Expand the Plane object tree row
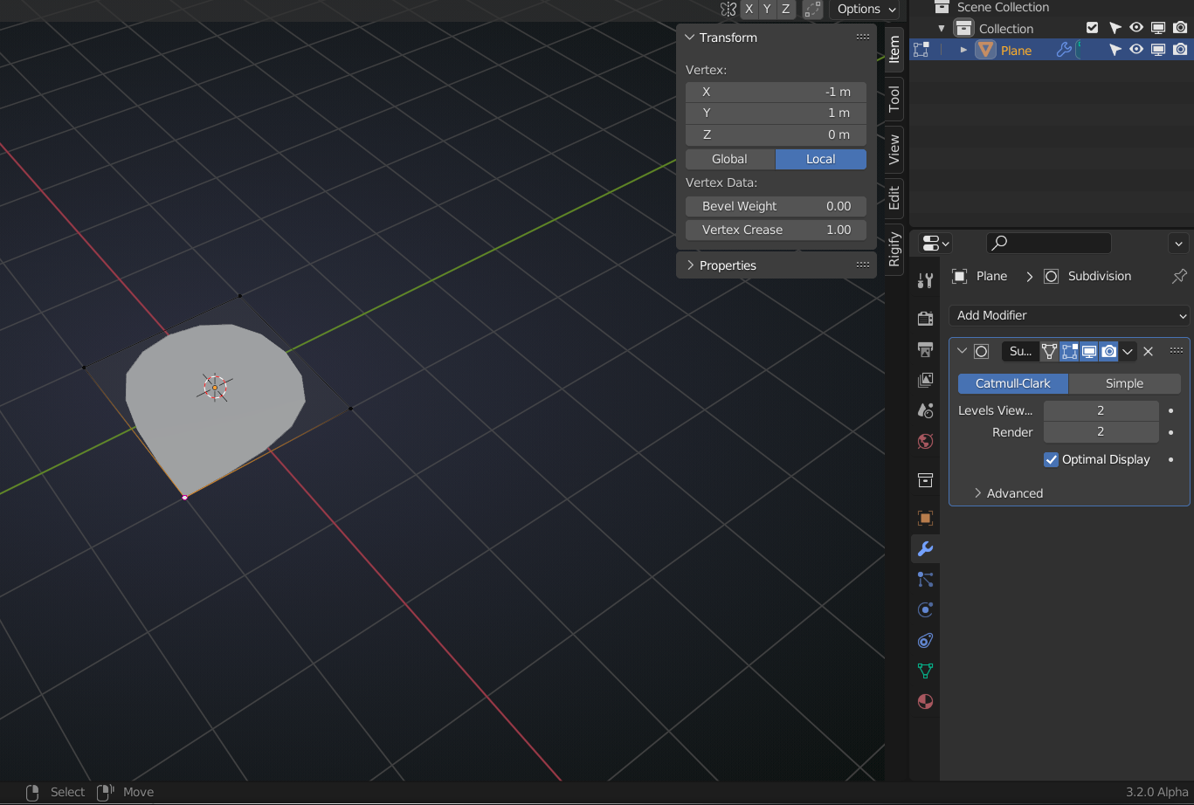Viewport: 1194px width, 805px height. click(x=963, y=50)
